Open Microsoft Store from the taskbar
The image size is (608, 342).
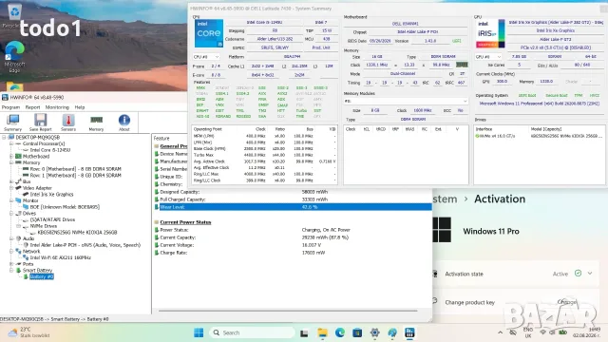357,332
